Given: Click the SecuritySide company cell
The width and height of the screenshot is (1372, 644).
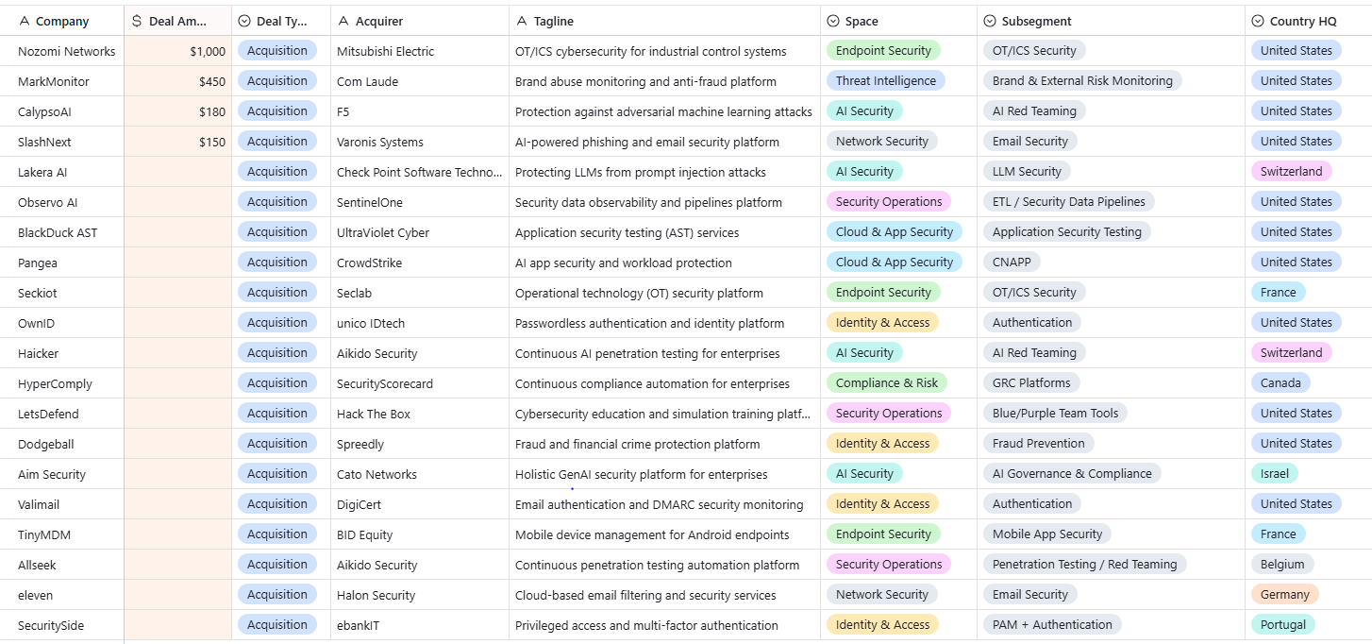Looking at the screenshot, I should (x=62, y=625).
